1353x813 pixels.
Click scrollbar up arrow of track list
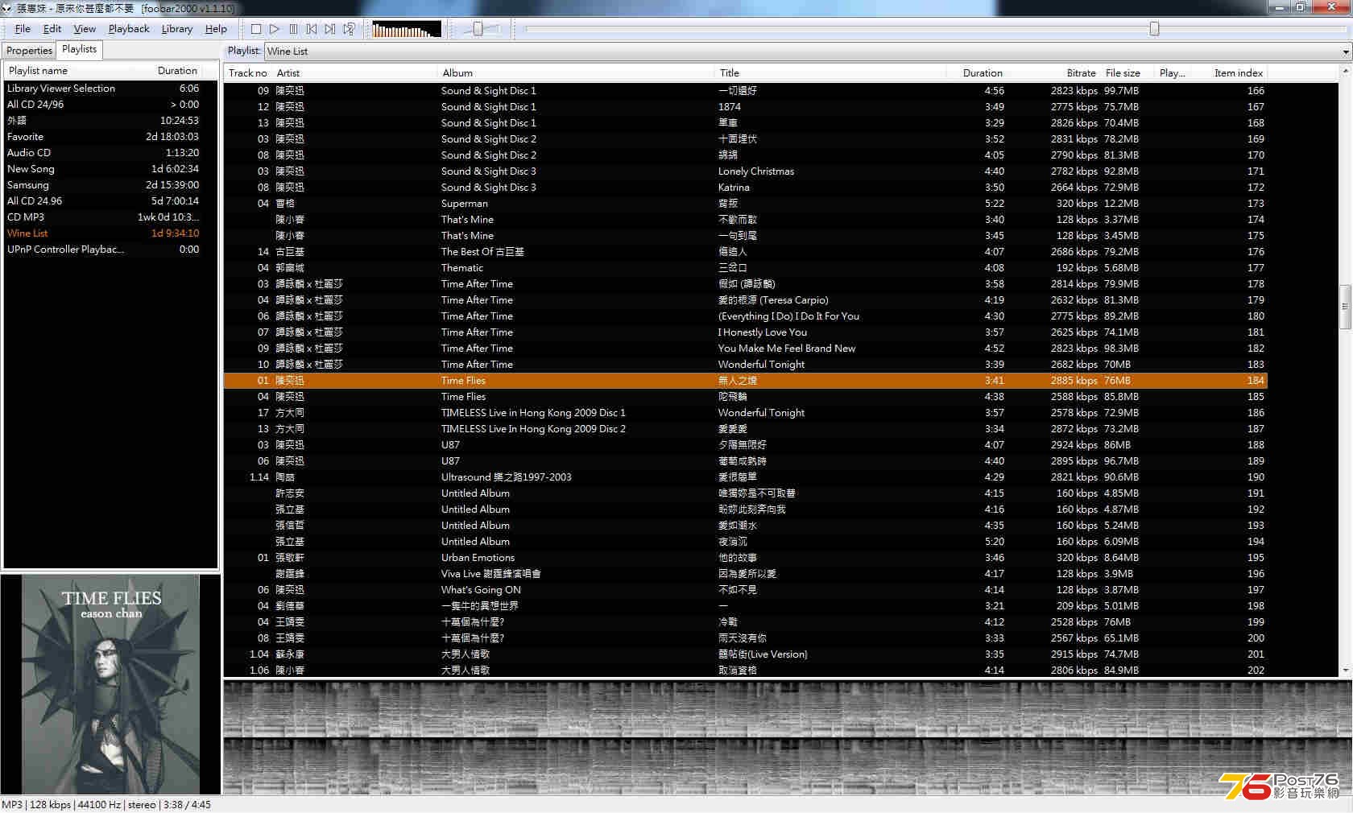[x=1345, y=72]
